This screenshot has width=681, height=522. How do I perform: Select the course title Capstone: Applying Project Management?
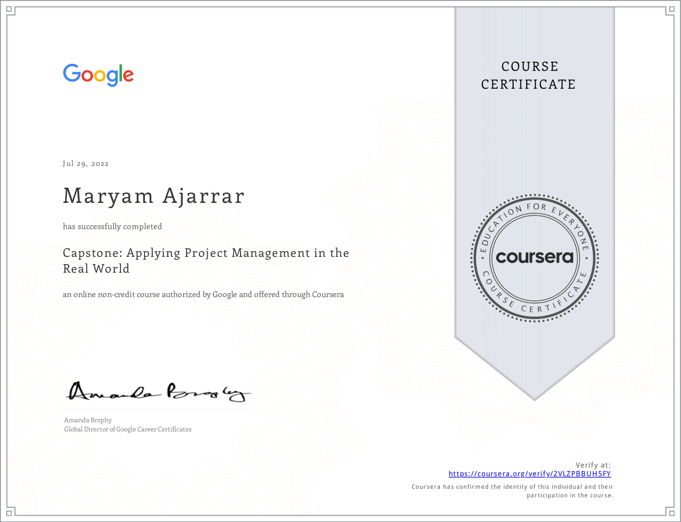pyautogui.click(x=206, y=260)
